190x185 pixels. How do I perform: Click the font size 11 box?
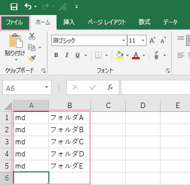point(134,40)
